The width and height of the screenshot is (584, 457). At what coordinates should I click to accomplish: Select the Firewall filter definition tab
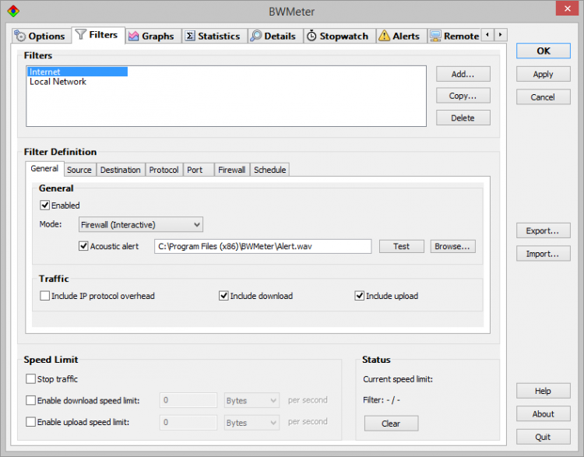point(232,170)
